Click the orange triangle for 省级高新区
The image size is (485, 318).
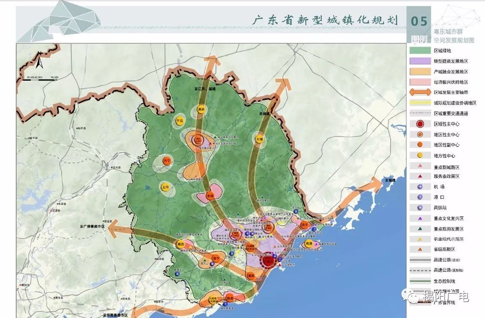[x=420, y=249]
